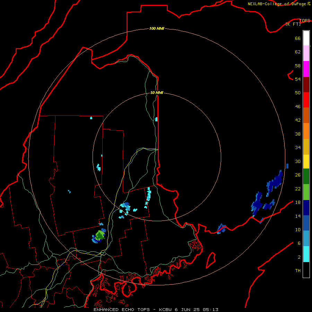Click the 26 value on the legend
This screenshot has width=312, height=312.
[298, 175]
